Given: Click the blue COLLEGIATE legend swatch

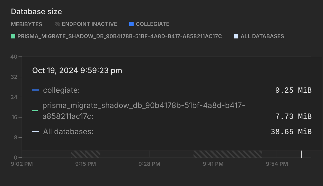Looking at the screenshot, I should click(131, 24).
